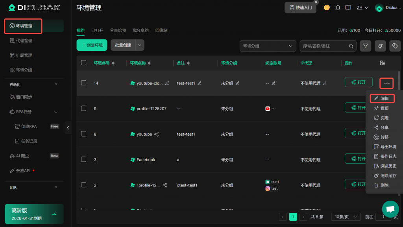Tick the select-all checkbox in header
The image size is (403, 227).
(83, 63)
